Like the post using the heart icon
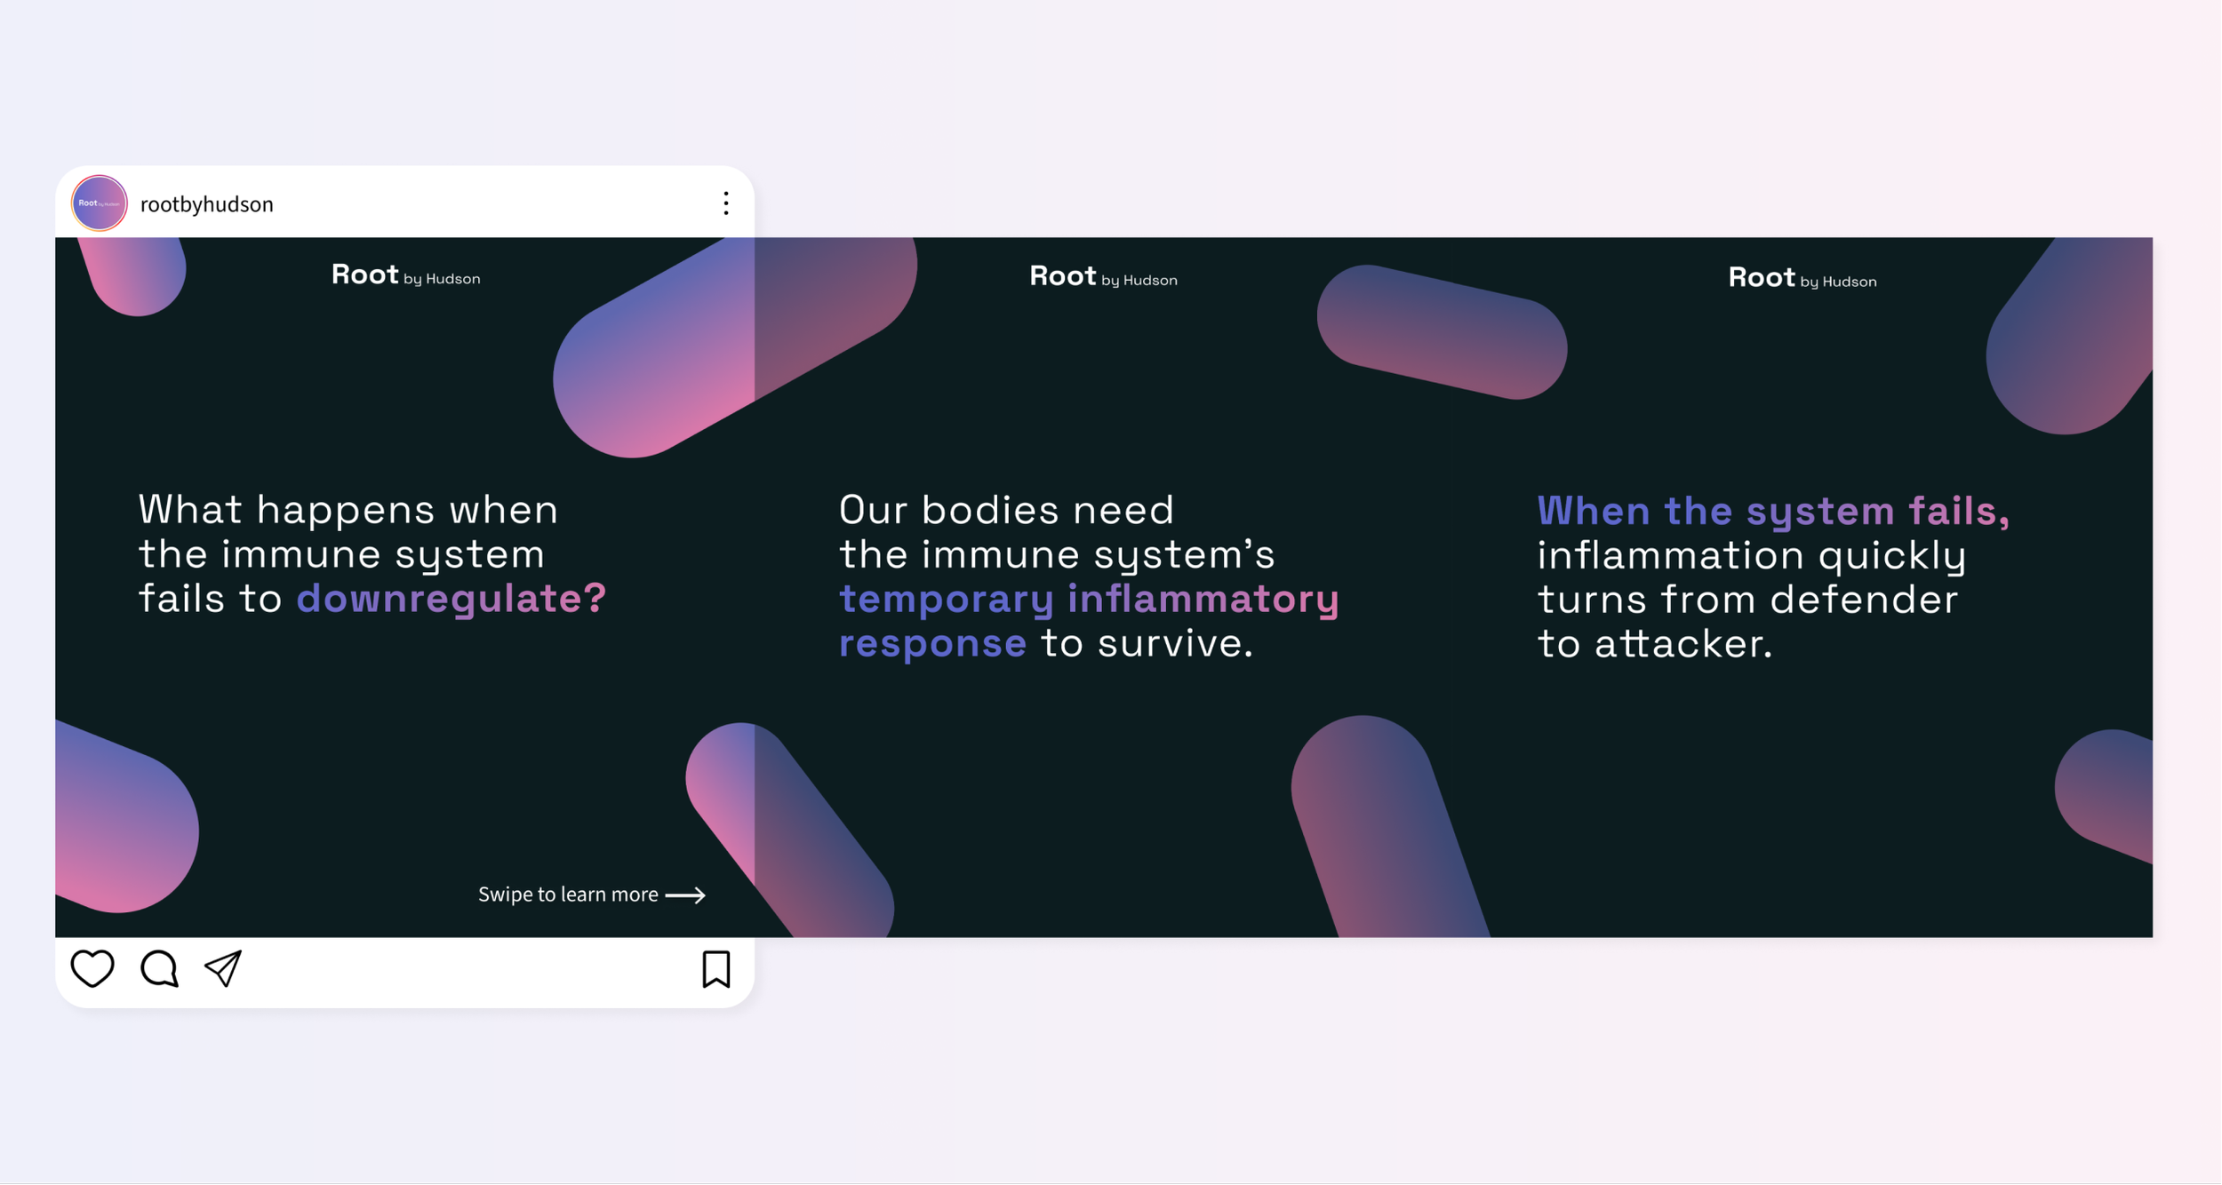2222x1185 pixels. pyautogui.click(x=92, y=969)
